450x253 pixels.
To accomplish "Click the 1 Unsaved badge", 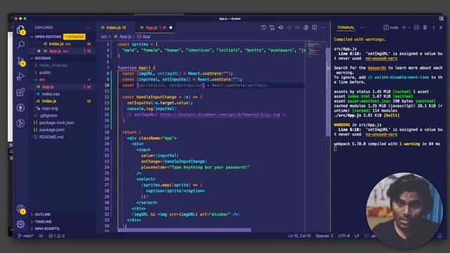I will 75,37.
